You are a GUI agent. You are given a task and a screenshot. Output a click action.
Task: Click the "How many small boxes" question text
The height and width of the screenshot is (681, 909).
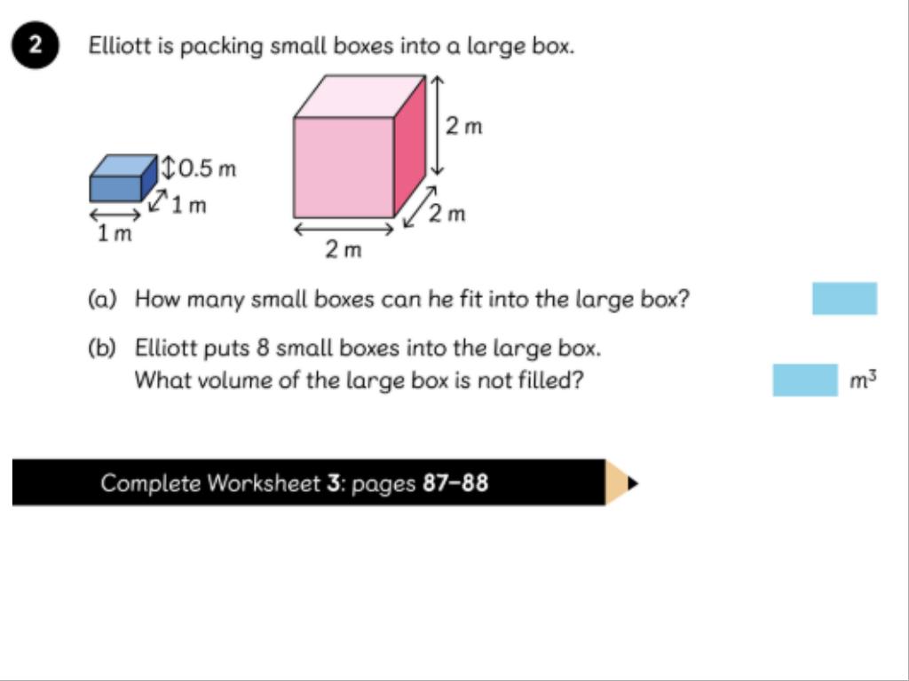click(412, 299)
